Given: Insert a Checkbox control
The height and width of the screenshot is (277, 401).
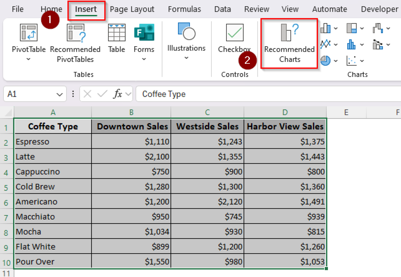Looking at the screenshot, I should (234, 39).
